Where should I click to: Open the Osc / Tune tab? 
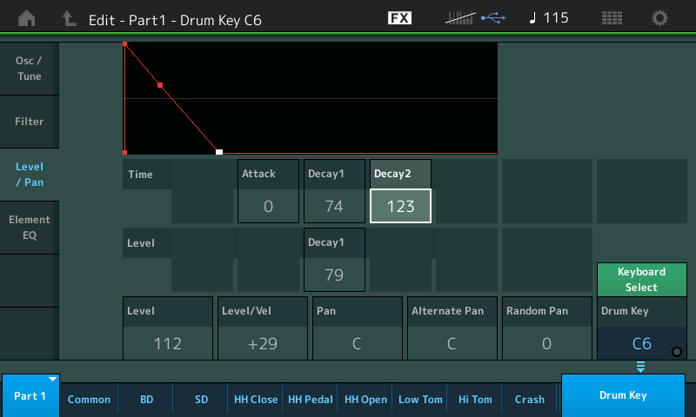point(29,69)
